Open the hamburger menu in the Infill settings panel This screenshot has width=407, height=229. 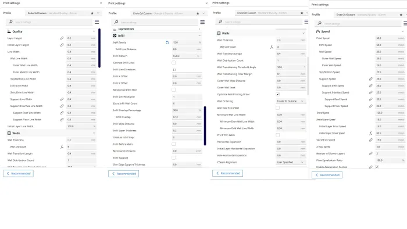(x=202, y=22)
